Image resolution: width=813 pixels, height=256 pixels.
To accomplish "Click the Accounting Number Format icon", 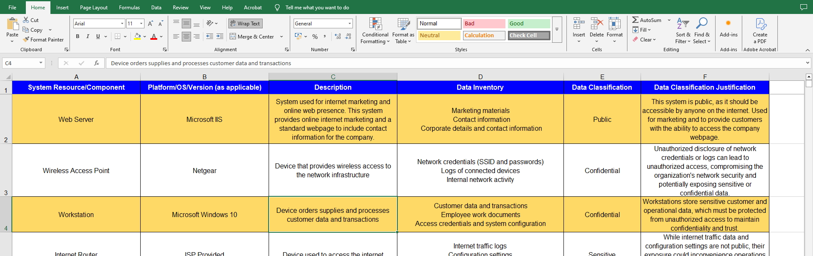I will pyautogui.click(x=298, y=36).
